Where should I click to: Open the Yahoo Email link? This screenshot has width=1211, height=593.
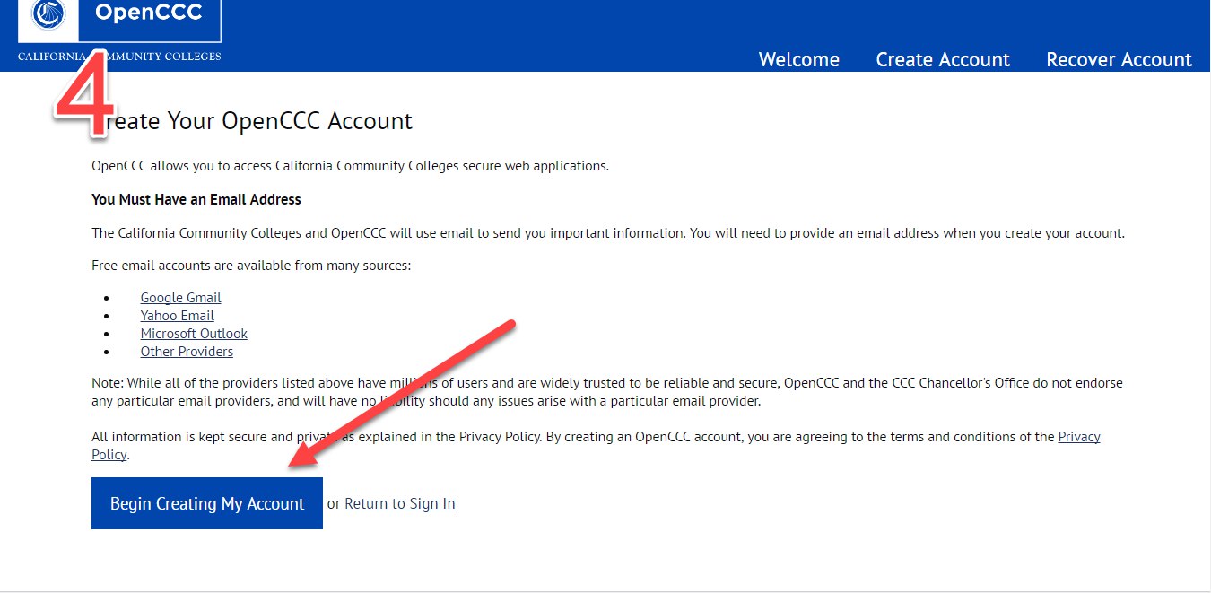[177, 316]
